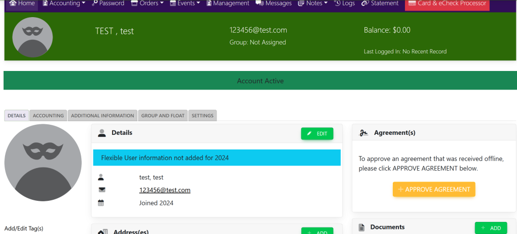
Task: Select the Settings tab
Action: point(202,116)
